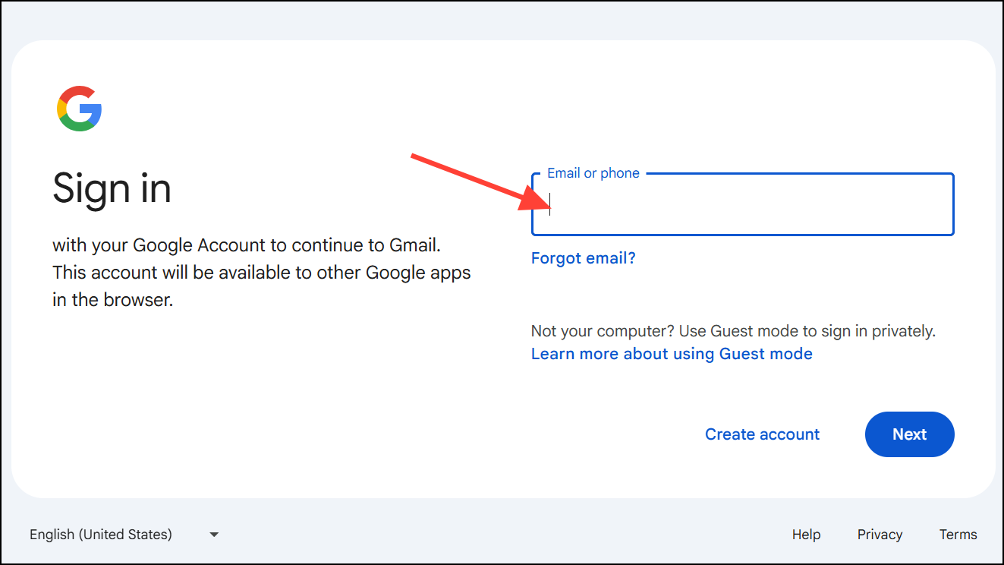Click the continue to Gmail description line
Image resolution: width=1004 pixels, height=565 pixels.
pos(247,245)
